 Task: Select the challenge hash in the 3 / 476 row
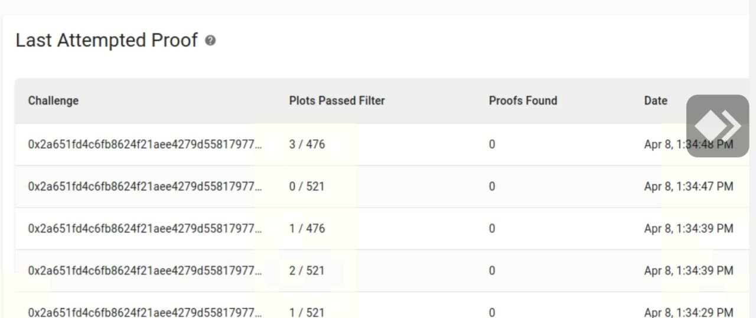click(145, 144)
